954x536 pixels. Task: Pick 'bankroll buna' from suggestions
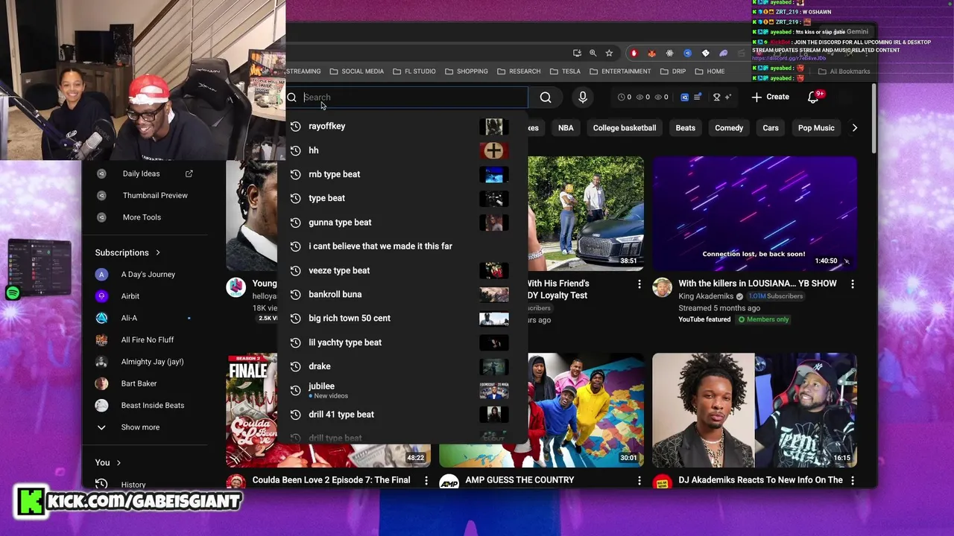tap(401, 294)
